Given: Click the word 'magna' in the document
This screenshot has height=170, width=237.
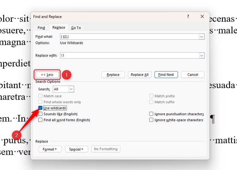Looking at the screenshot, I should tap(13, 42).
